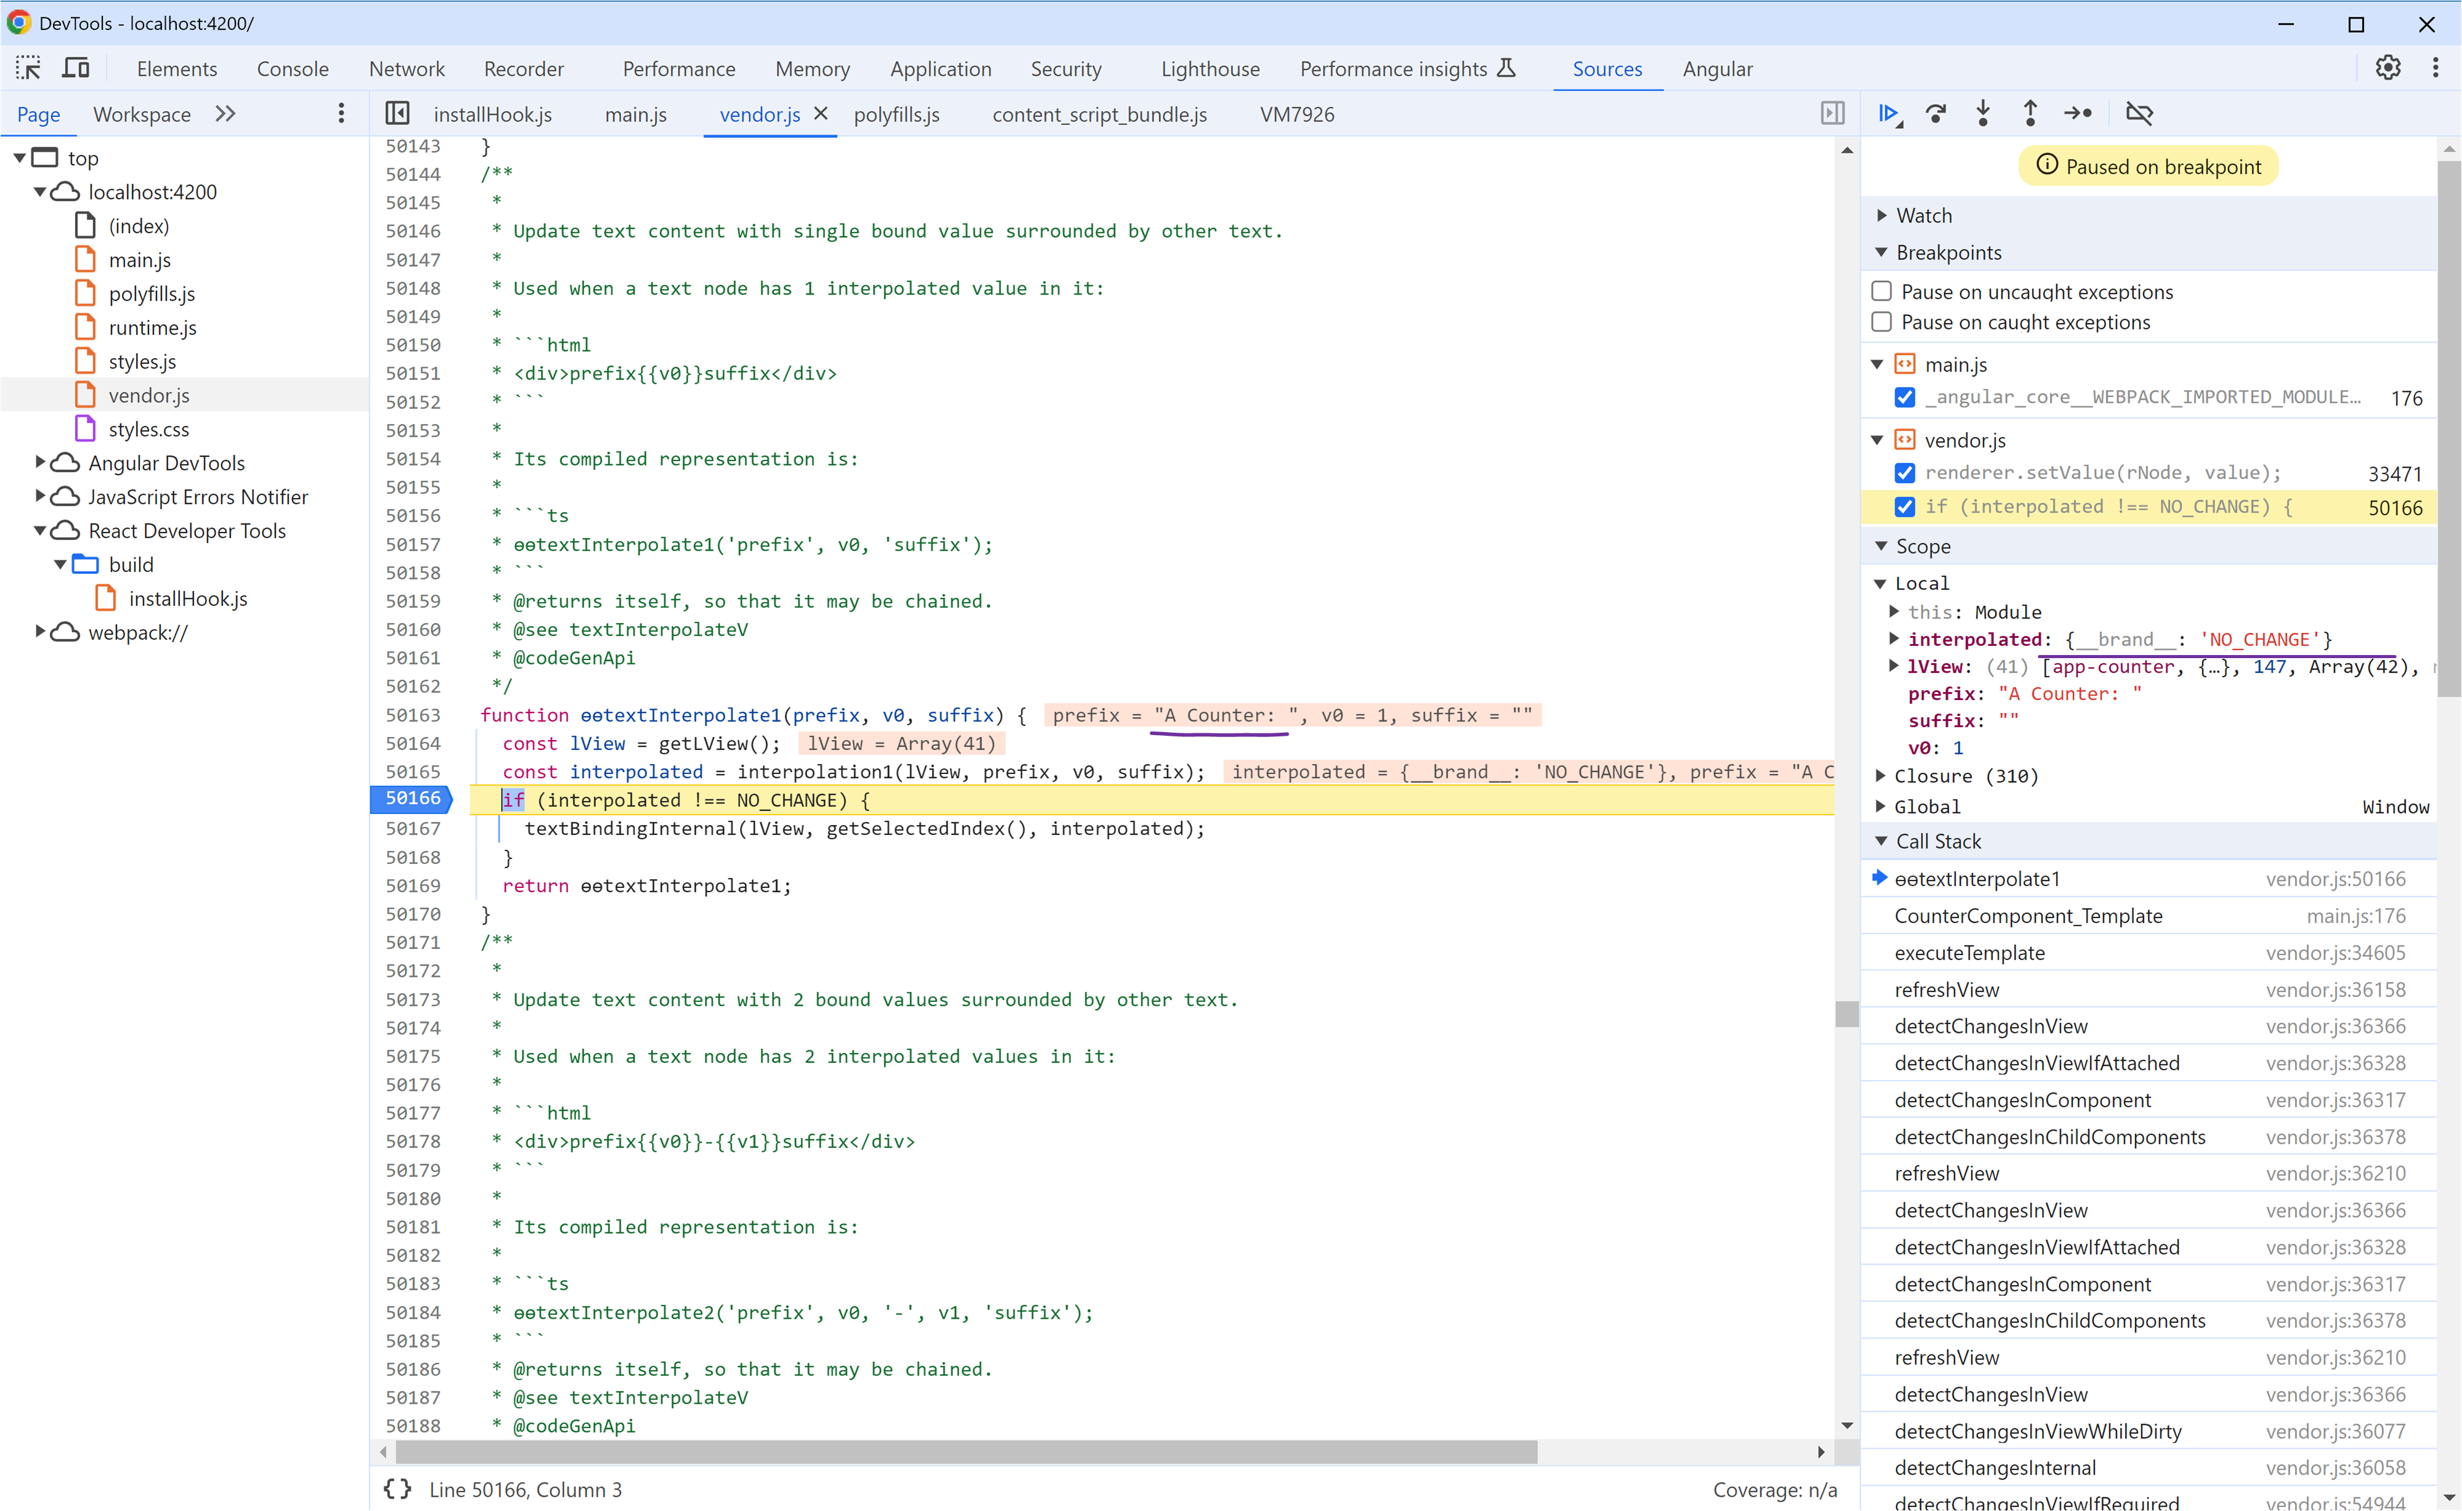Collapse the Call Stack section
This screenshot has height=1511, width=2462.
(1882, 841)
